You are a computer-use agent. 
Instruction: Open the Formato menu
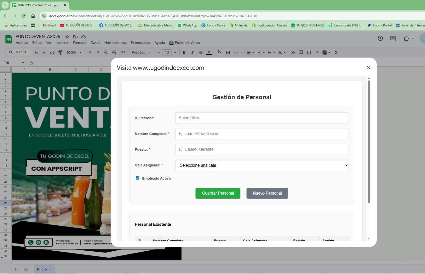80,43
